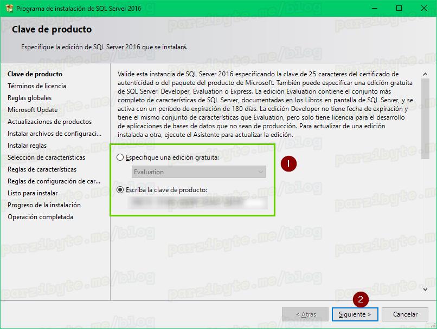Select the Instalar reglas step
437x329 pixels.
tap(27, 146)
